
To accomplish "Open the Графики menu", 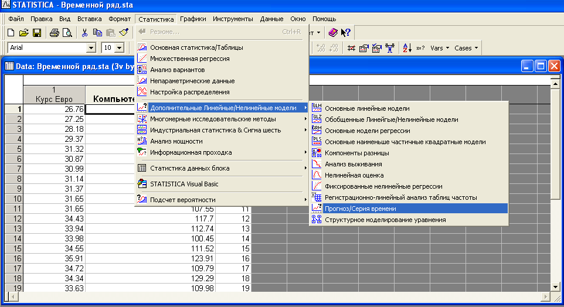I will point(193,19).
